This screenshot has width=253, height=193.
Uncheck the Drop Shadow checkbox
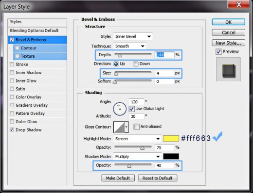tap(12, 129)
